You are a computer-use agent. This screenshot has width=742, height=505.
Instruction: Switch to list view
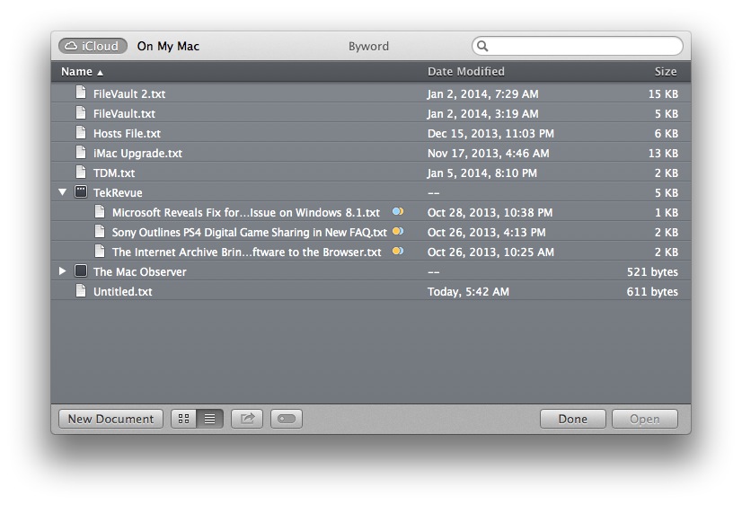209,419
